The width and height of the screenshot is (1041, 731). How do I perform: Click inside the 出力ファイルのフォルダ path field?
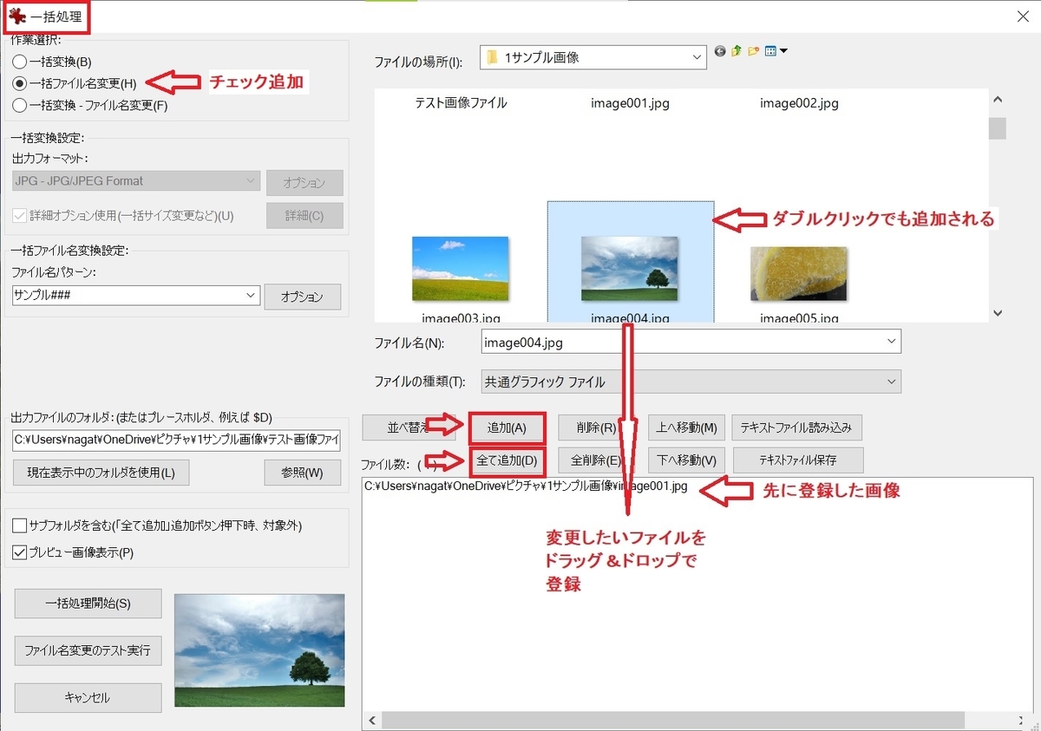(173, 440)
